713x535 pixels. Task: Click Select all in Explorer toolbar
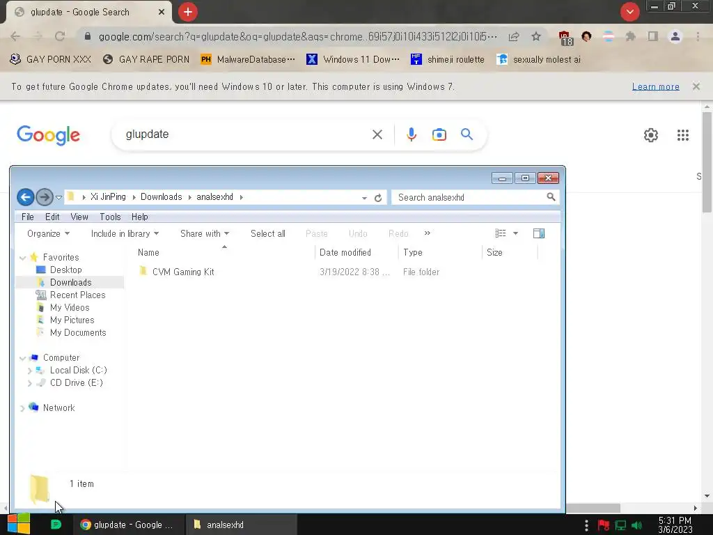point(268,233)
